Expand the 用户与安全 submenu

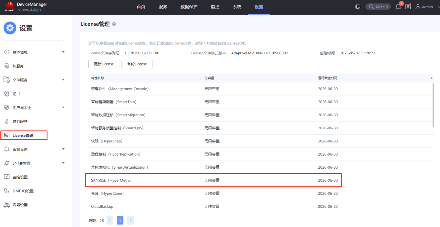tap(63, 107)
